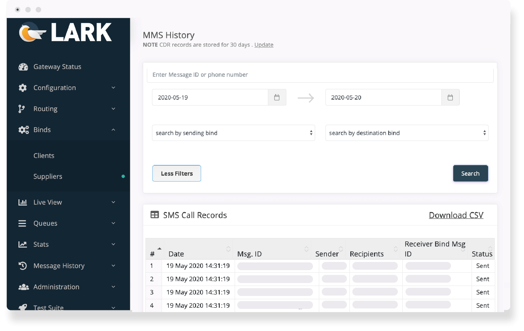Click the Update retention link

click(264, 45)
